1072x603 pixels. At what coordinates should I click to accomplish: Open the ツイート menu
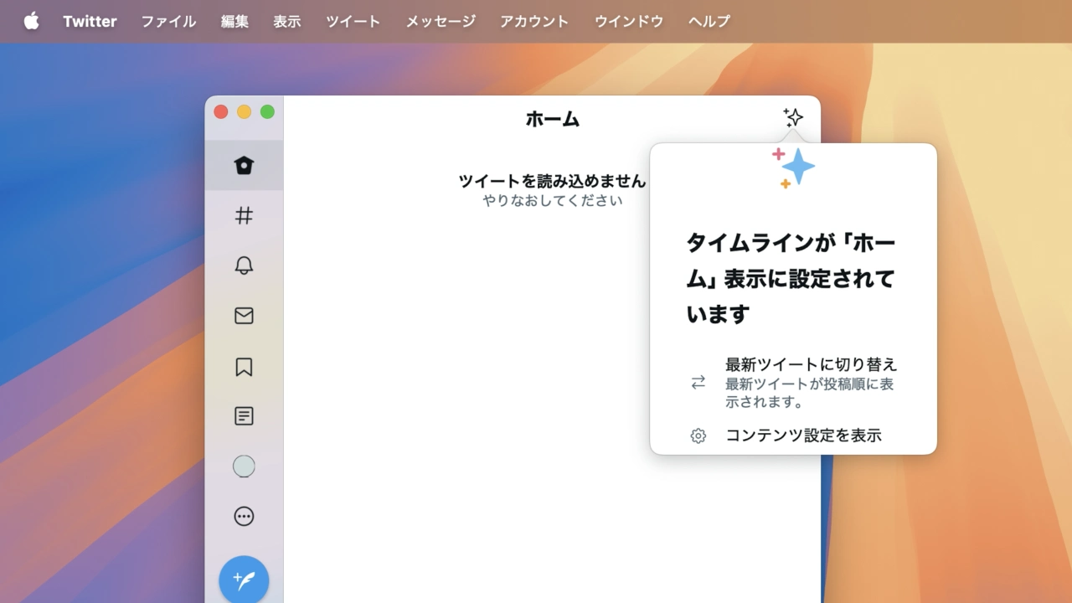(x=353, y=21)
